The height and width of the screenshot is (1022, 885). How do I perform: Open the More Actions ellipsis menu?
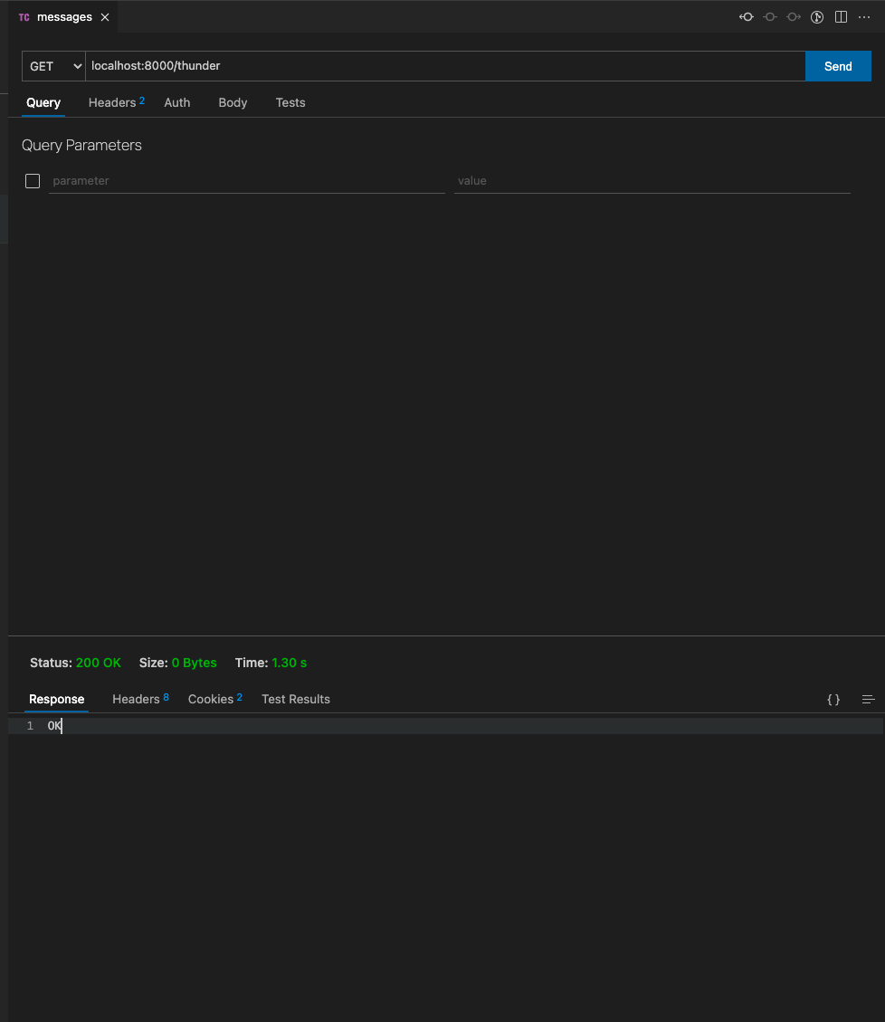[864, 17]
